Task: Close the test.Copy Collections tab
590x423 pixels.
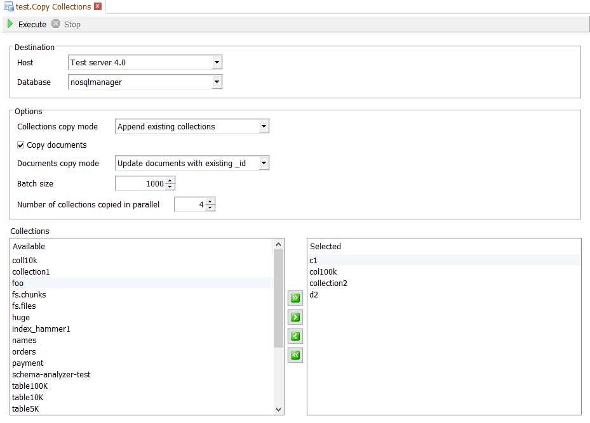Action: [97, 7]
